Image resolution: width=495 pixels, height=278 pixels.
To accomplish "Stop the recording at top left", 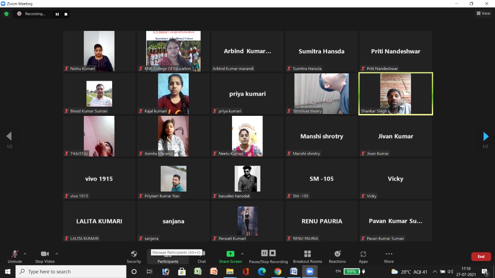I will 66,14.
